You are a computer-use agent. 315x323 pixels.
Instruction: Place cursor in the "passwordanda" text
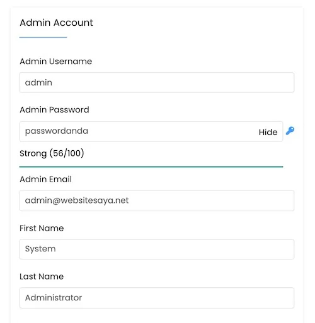pos(57,131)
